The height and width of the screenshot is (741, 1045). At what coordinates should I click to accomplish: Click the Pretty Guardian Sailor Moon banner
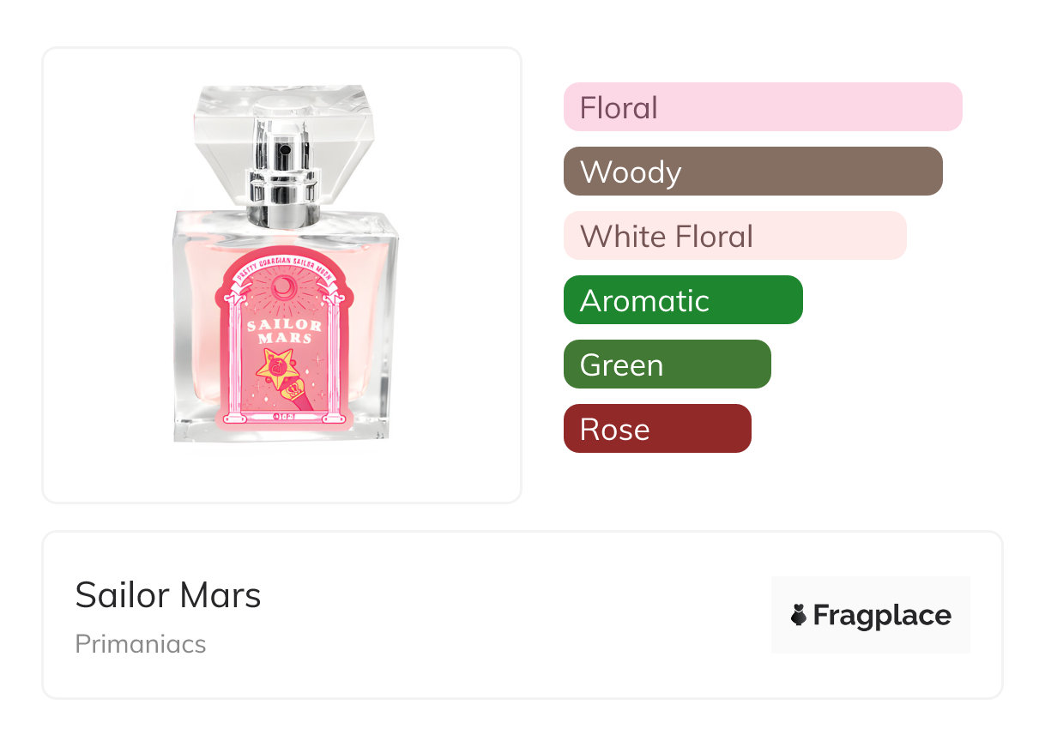coord(284,270)
